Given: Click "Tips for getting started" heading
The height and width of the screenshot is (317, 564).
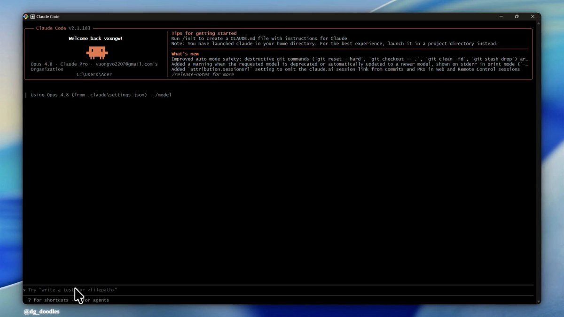Looking at the screenshot, I should [x=204, y=33].
